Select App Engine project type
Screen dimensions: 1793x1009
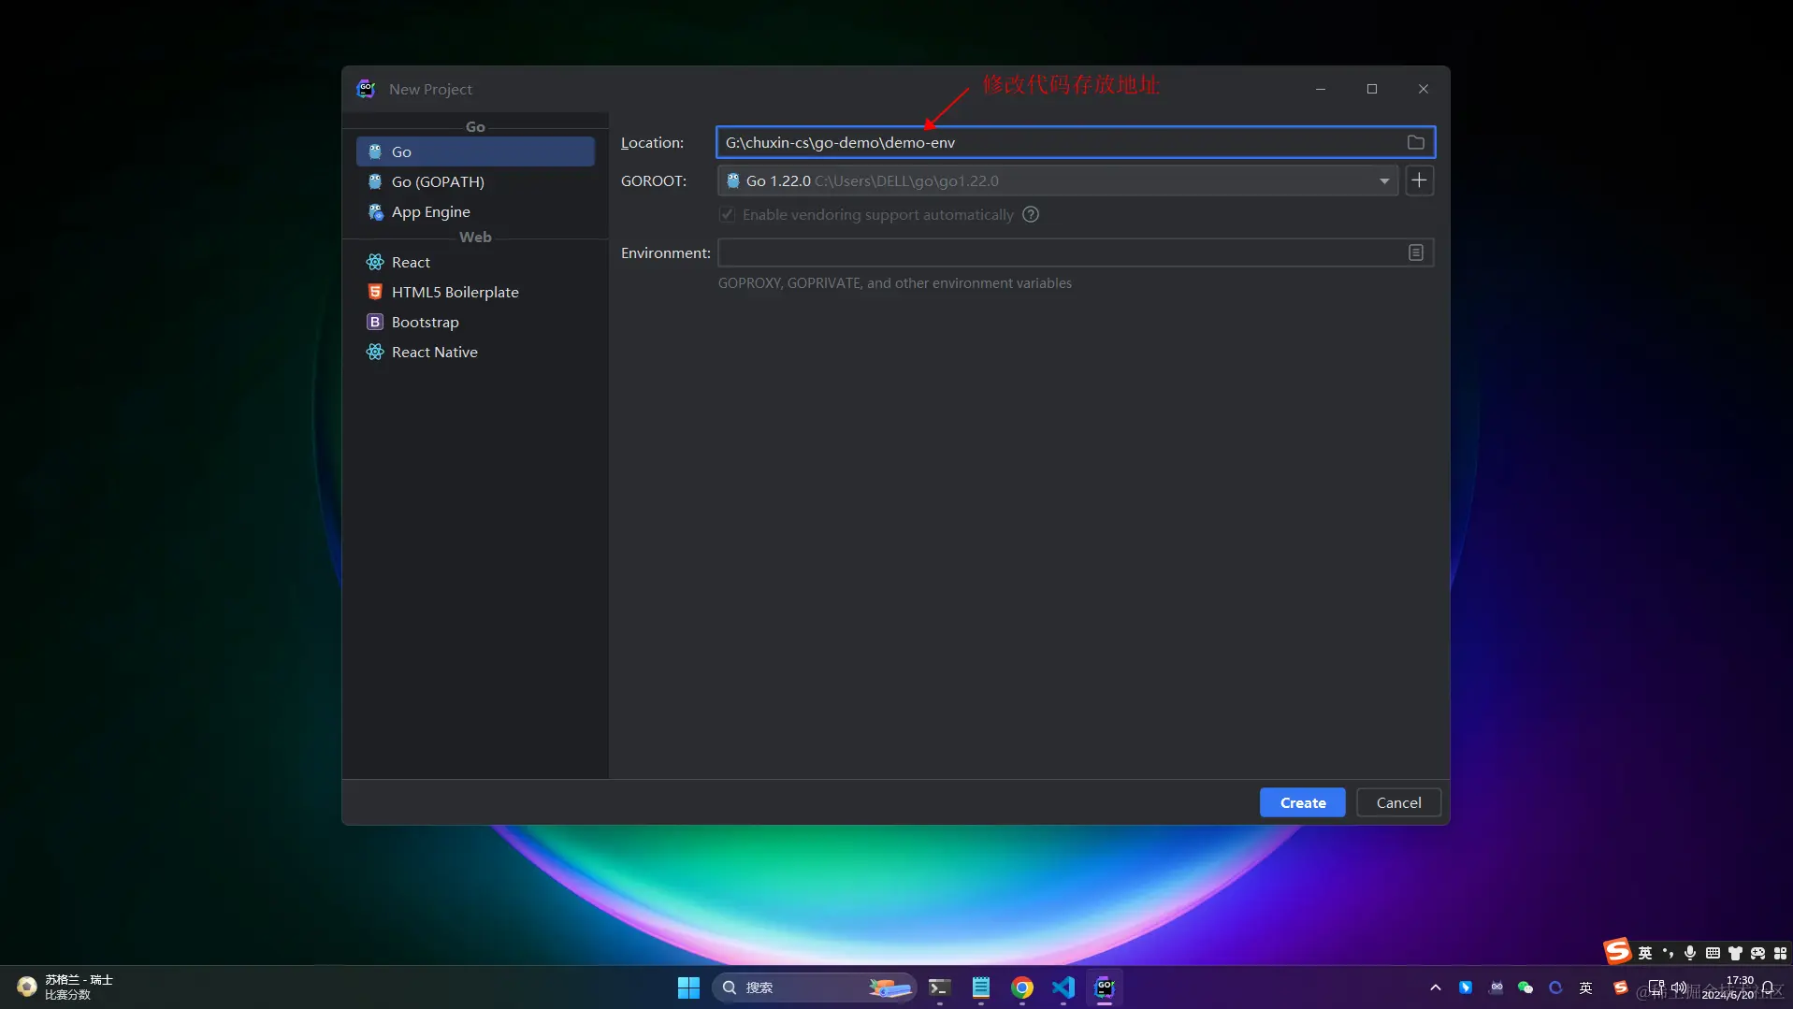click(475, 211)
